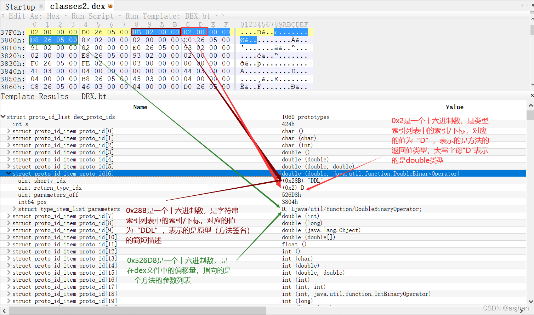Expand proto_id[13] struct row
534x315 pixels.
click(9, 258)
